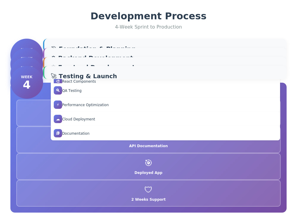Select the React Components list item
The width and height of the screenshot is (297, 223).
coord(165,81)
